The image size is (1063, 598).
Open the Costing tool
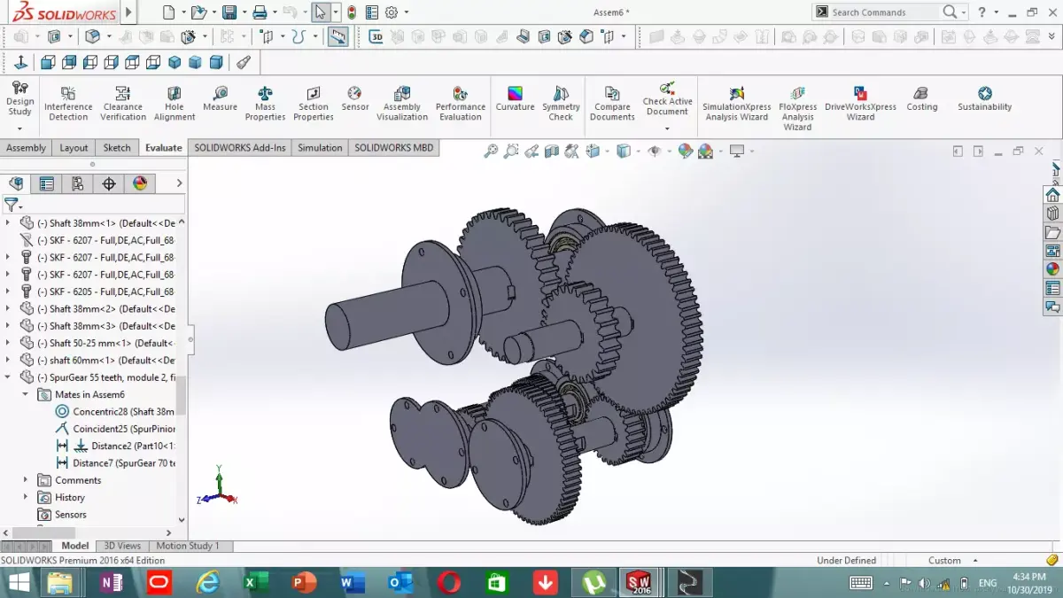(921, 98)
